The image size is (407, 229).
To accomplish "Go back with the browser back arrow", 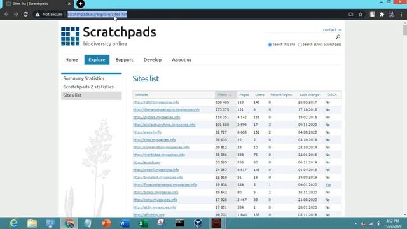I will point(6,14).
